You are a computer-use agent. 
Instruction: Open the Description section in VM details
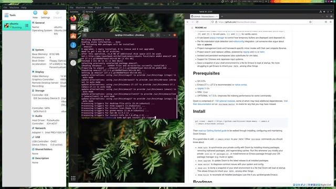[42, 159]
